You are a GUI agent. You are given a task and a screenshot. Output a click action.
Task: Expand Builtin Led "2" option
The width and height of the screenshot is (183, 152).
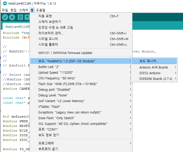(81, 67)
